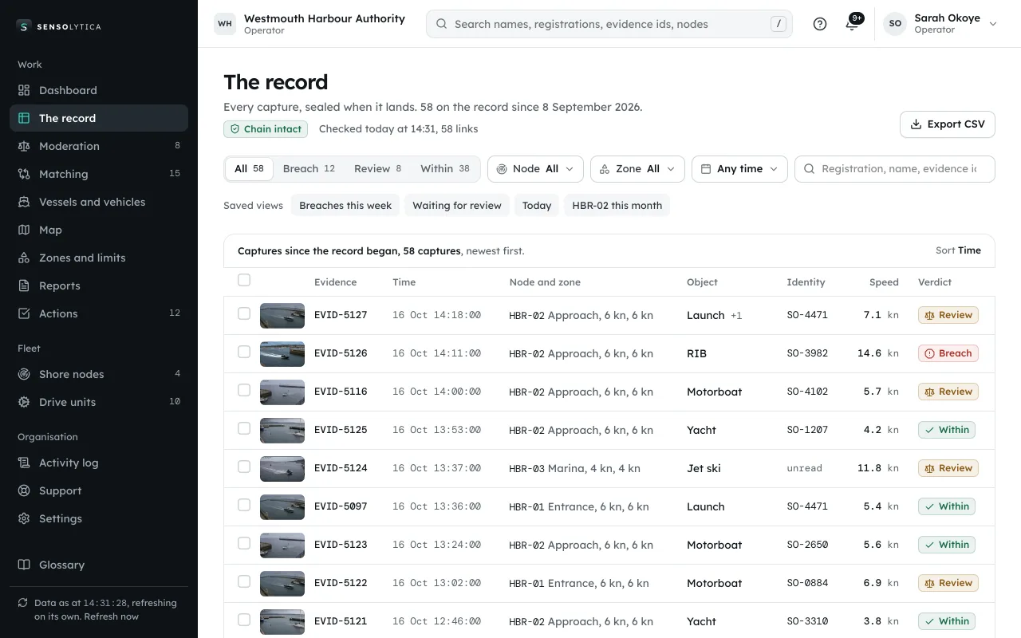This screenshot has width=1021, height=638.
Task: Open the EVID-5126 capture thumbnail
Action: click(282, 353)
